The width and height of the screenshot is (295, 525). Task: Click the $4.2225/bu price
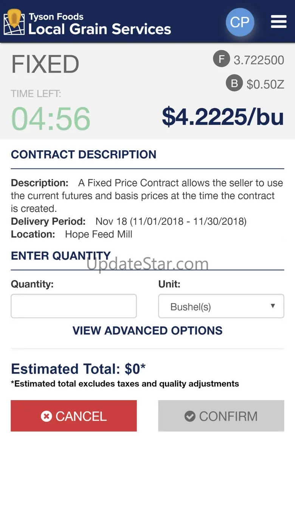tap(223, 116)
